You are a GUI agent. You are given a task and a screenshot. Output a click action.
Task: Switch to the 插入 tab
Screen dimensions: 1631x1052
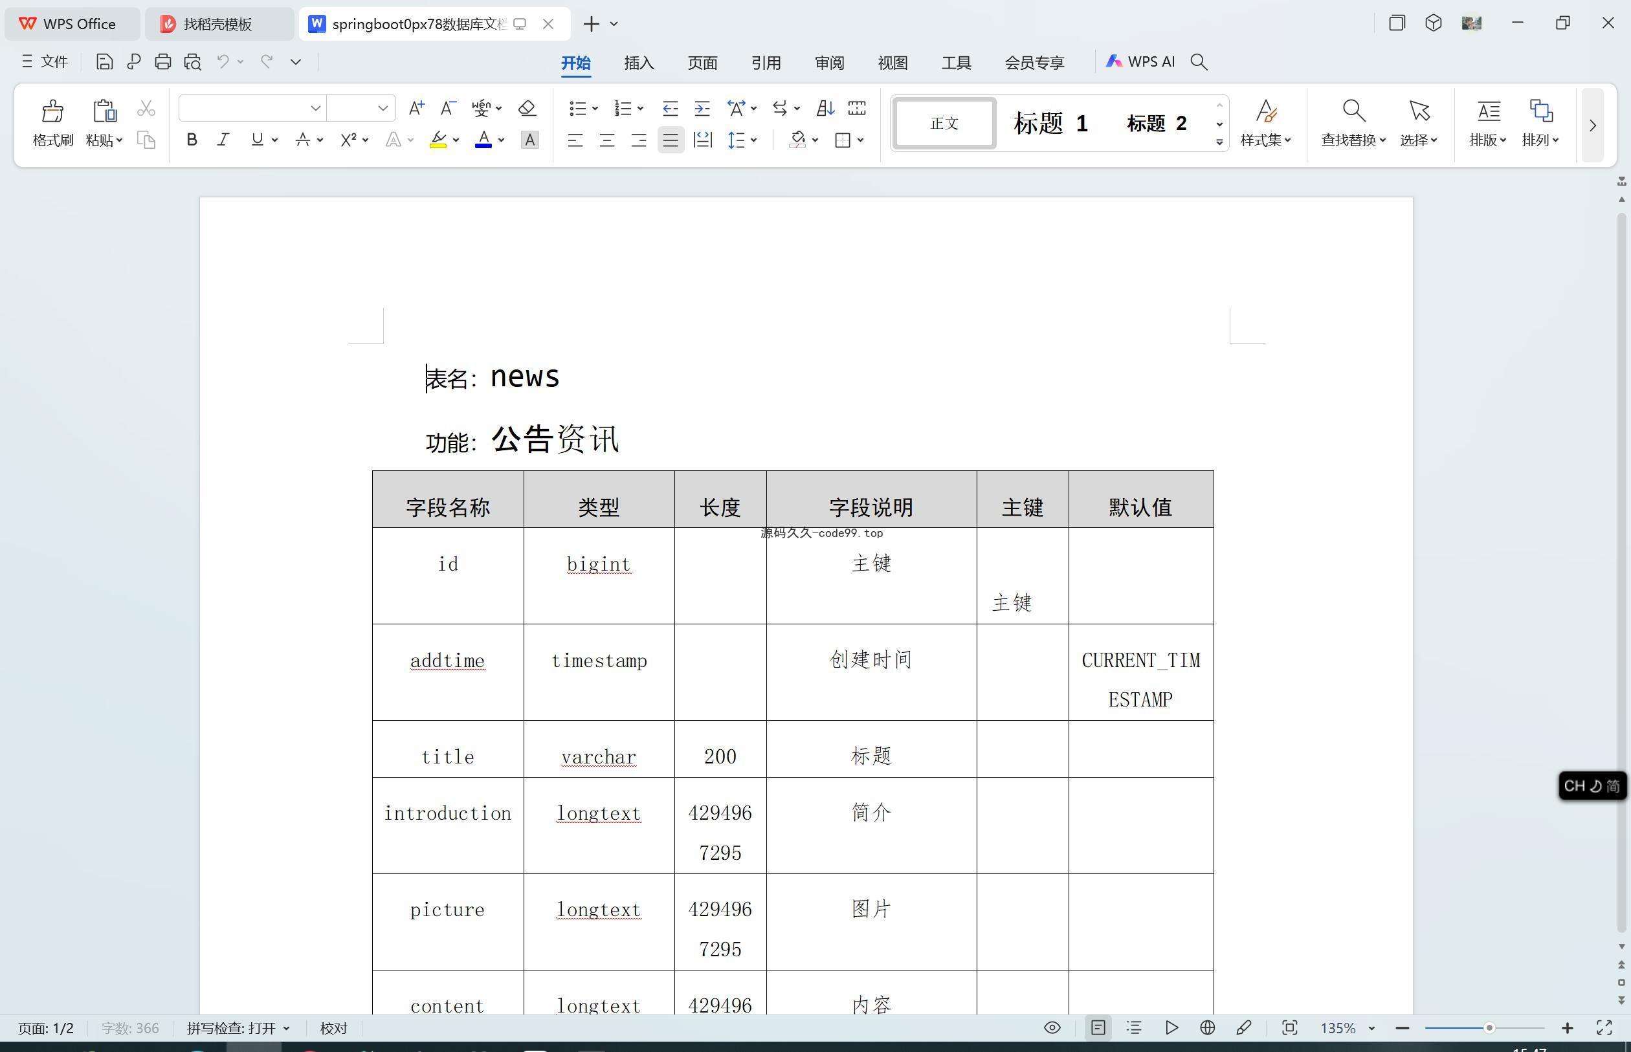tap(639, 63)
